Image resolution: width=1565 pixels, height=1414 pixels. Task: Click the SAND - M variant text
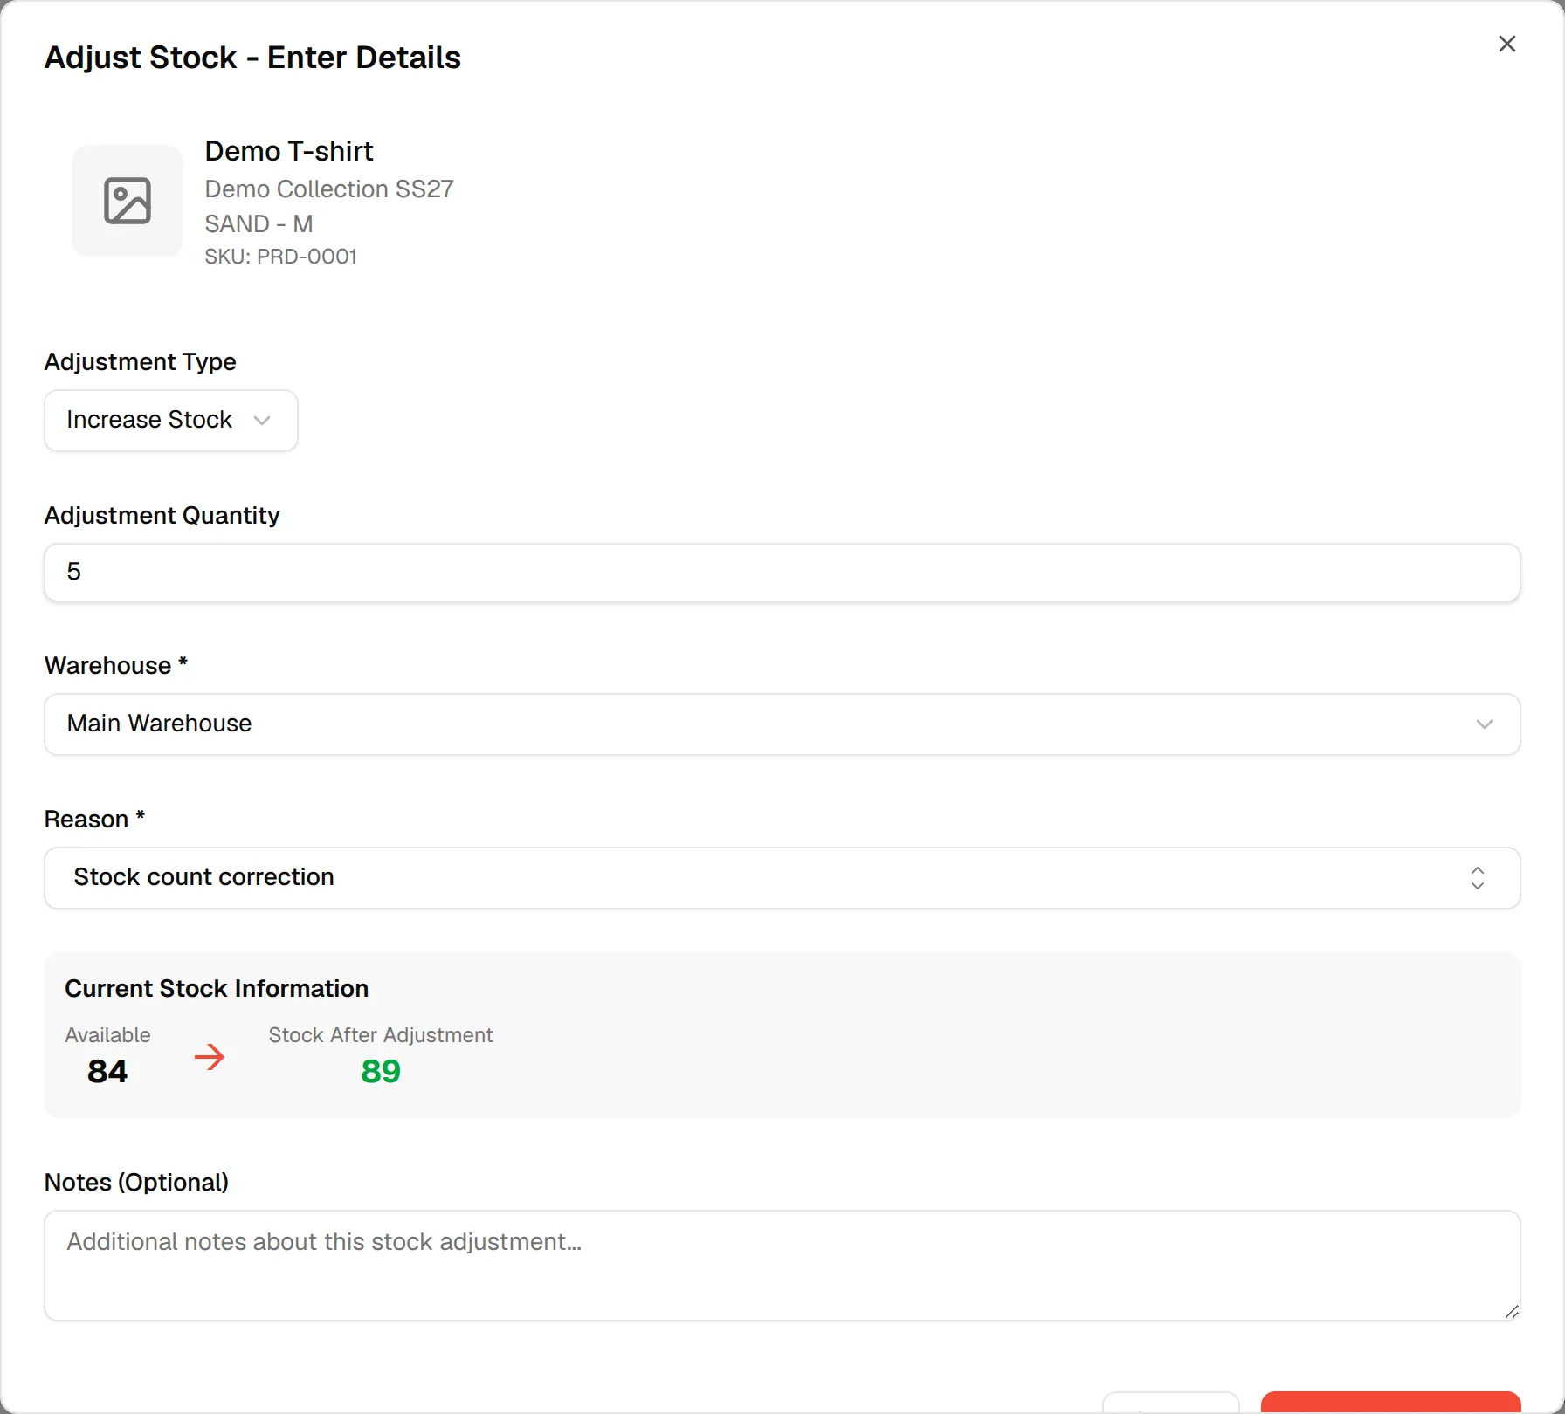point(259,223)
